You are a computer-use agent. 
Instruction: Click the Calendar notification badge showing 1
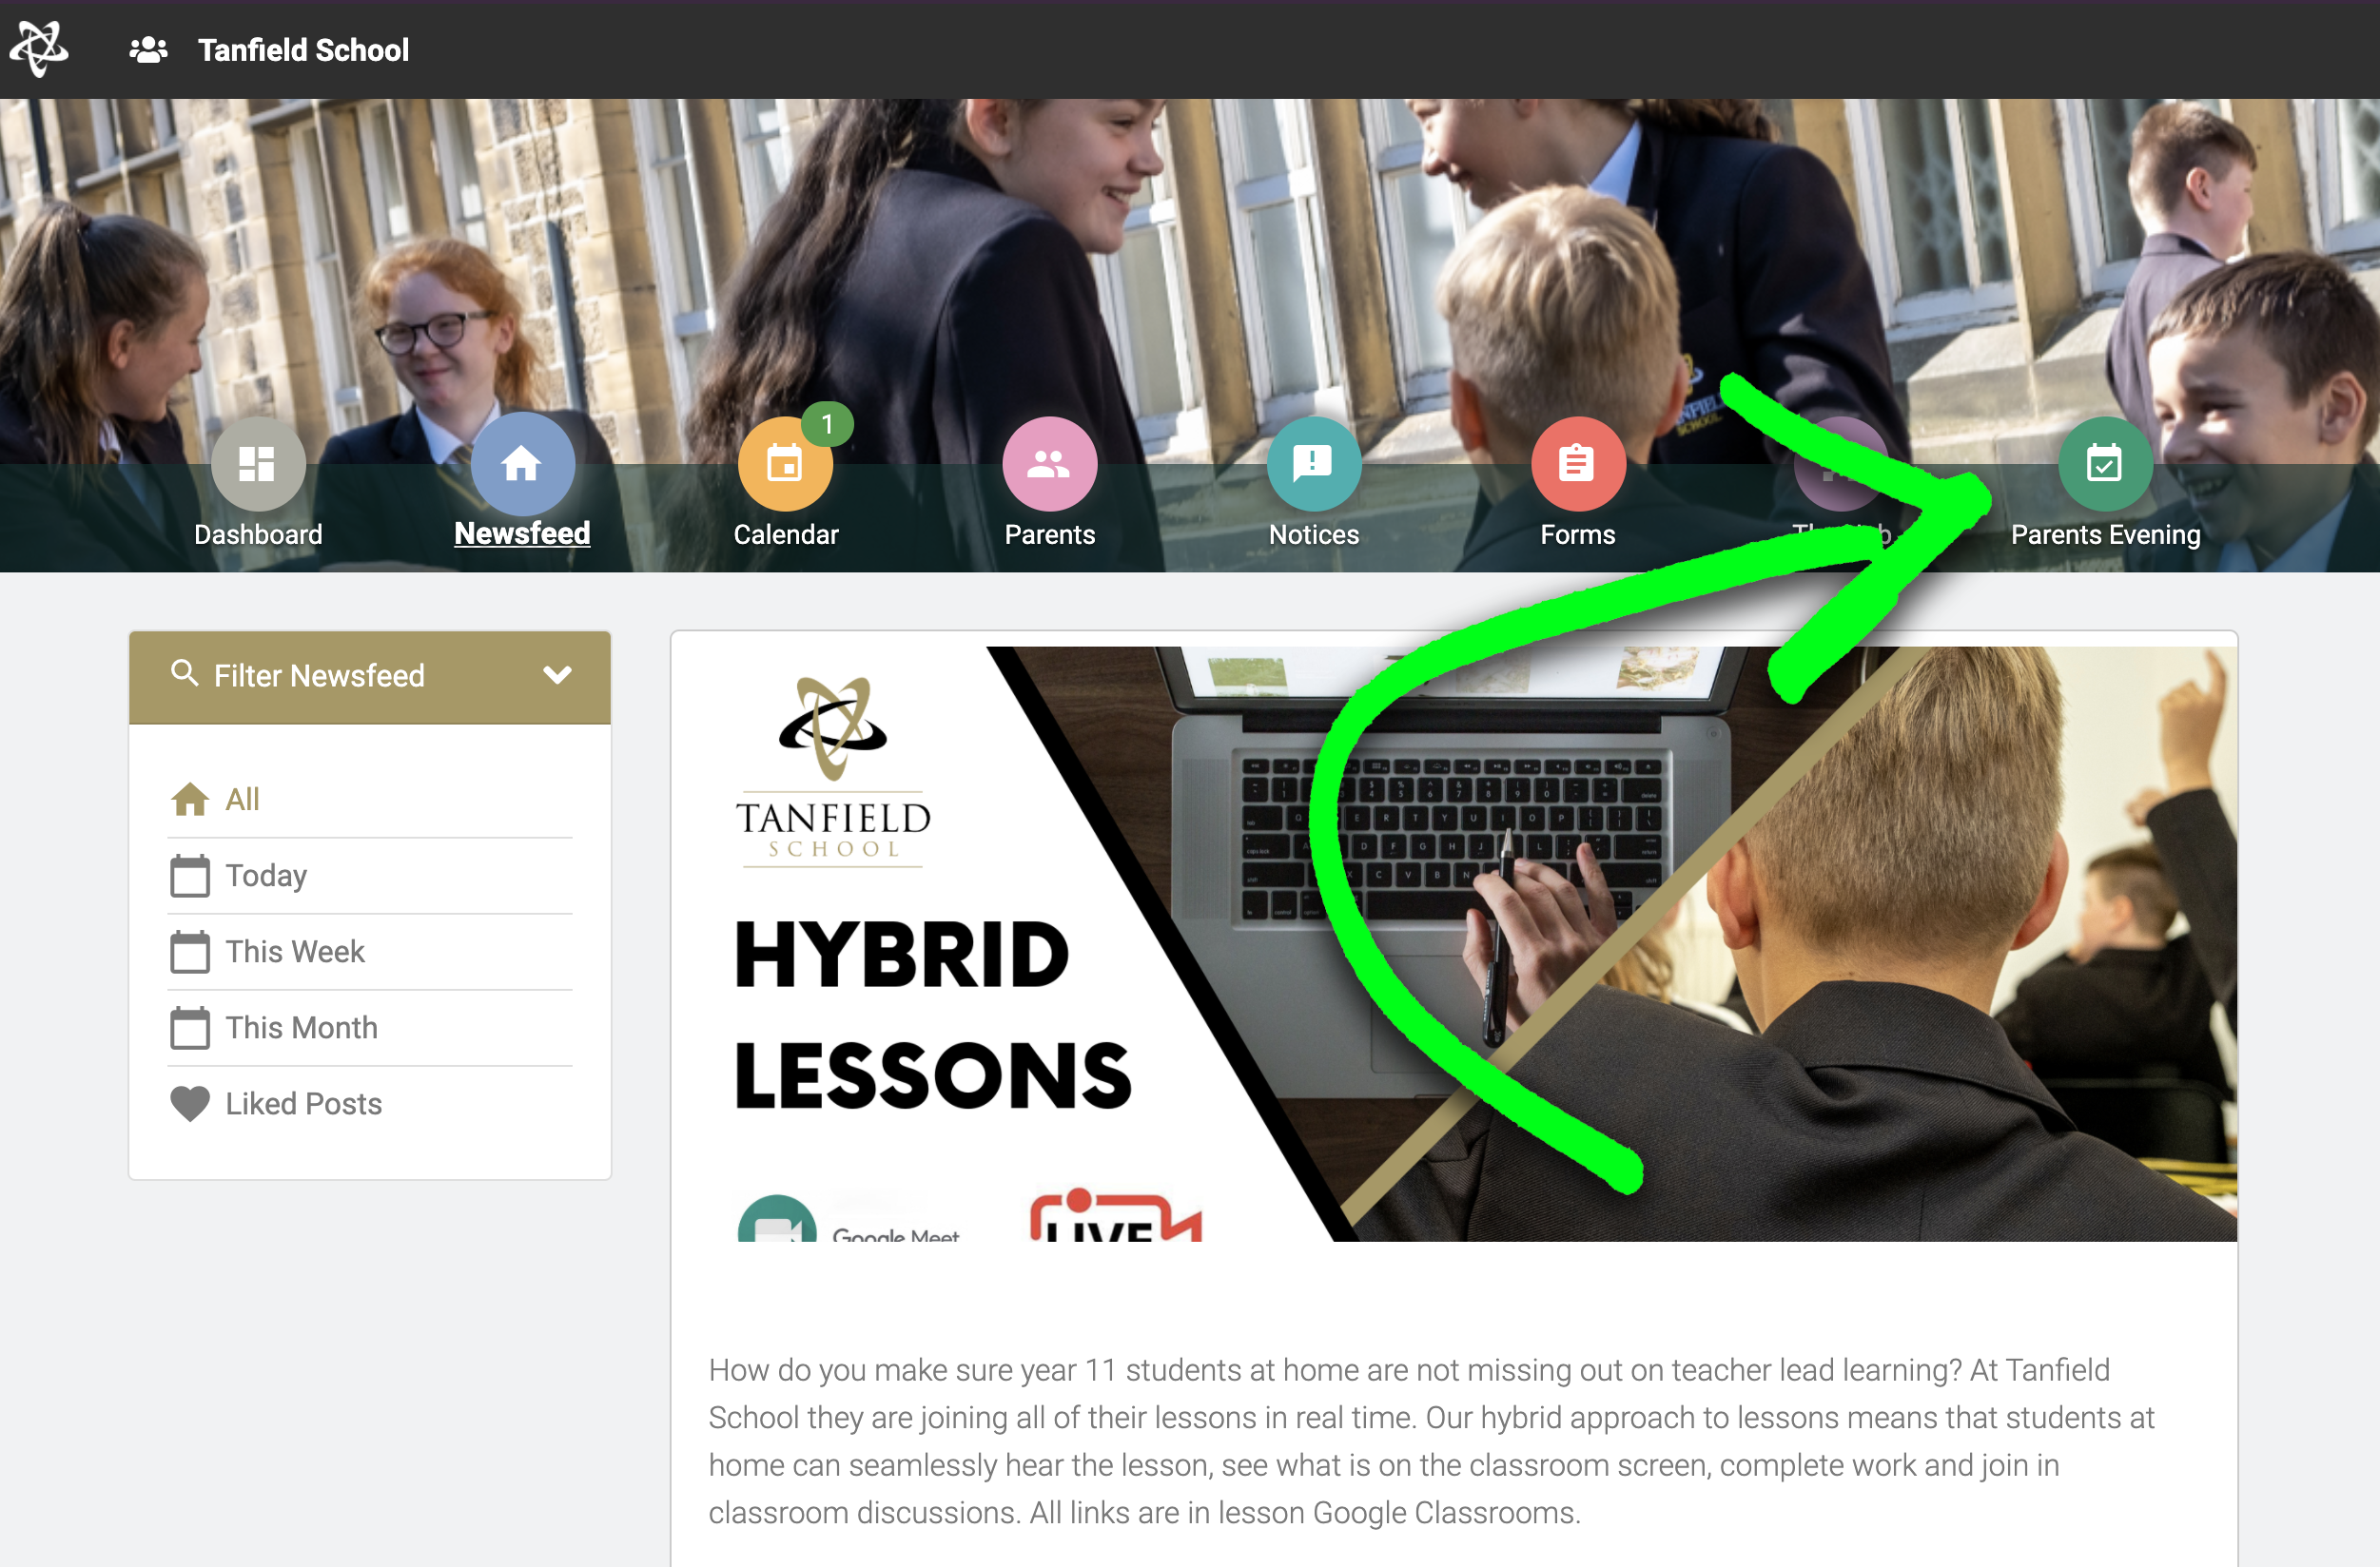(827, 425)
